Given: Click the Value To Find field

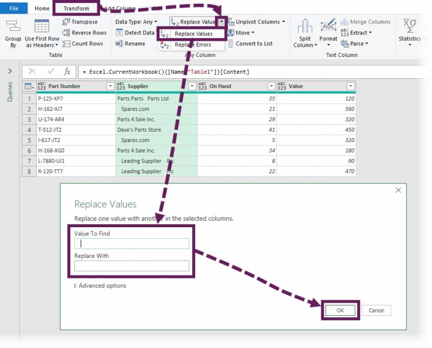Looking at the screenshot, I should 132,243.
